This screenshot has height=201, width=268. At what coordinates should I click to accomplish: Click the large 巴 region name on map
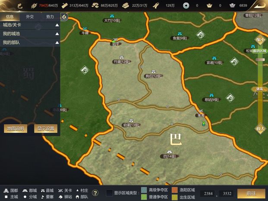coord(176,139)
